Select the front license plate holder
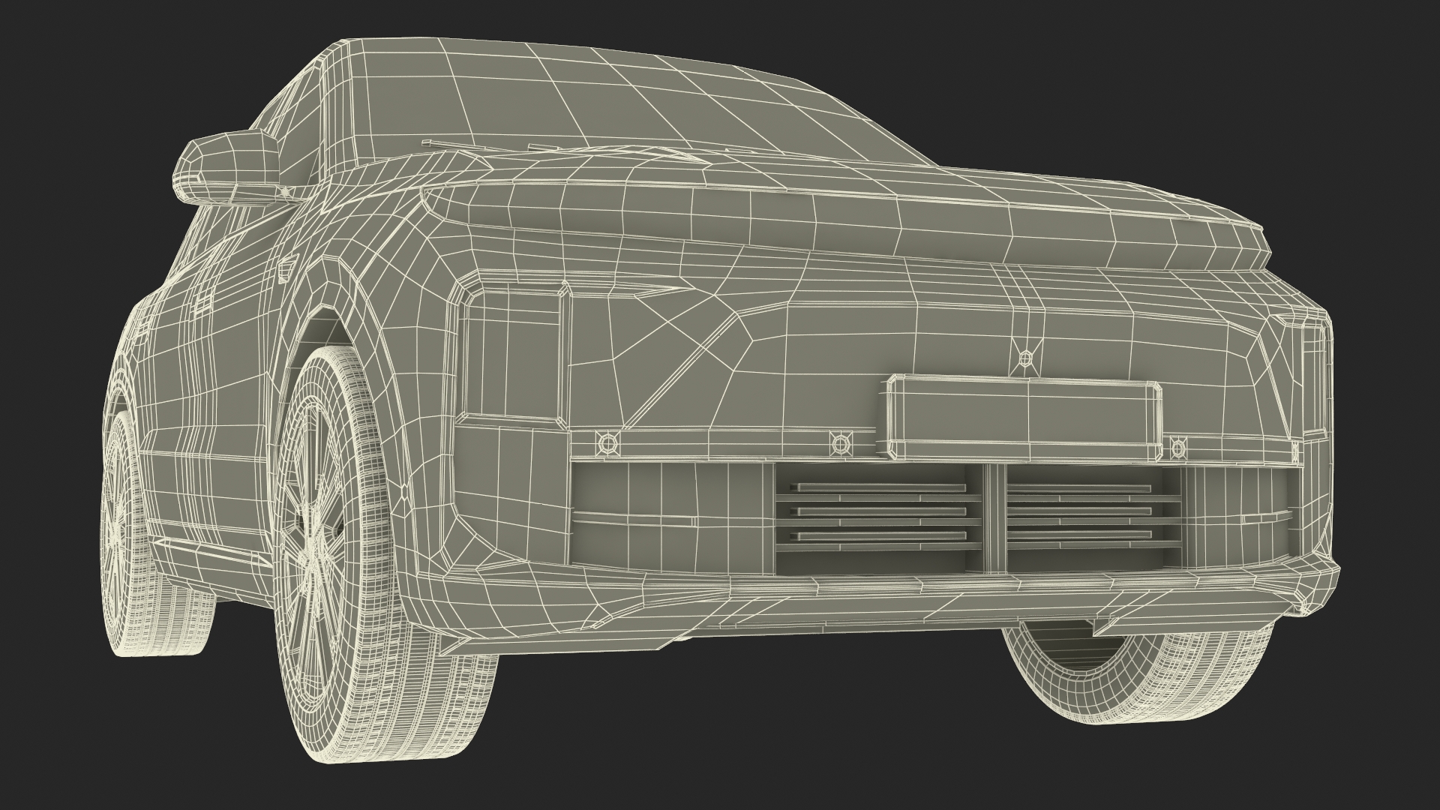Image resolution: width=1440 pixels, height=810 pixels. click(1024, 419)
